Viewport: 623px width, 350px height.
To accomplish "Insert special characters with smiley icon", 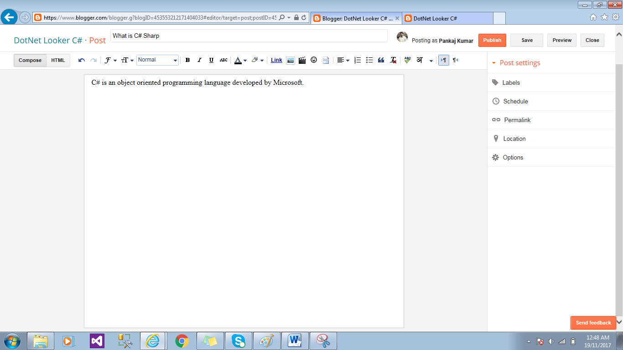I will coord(314,60).
